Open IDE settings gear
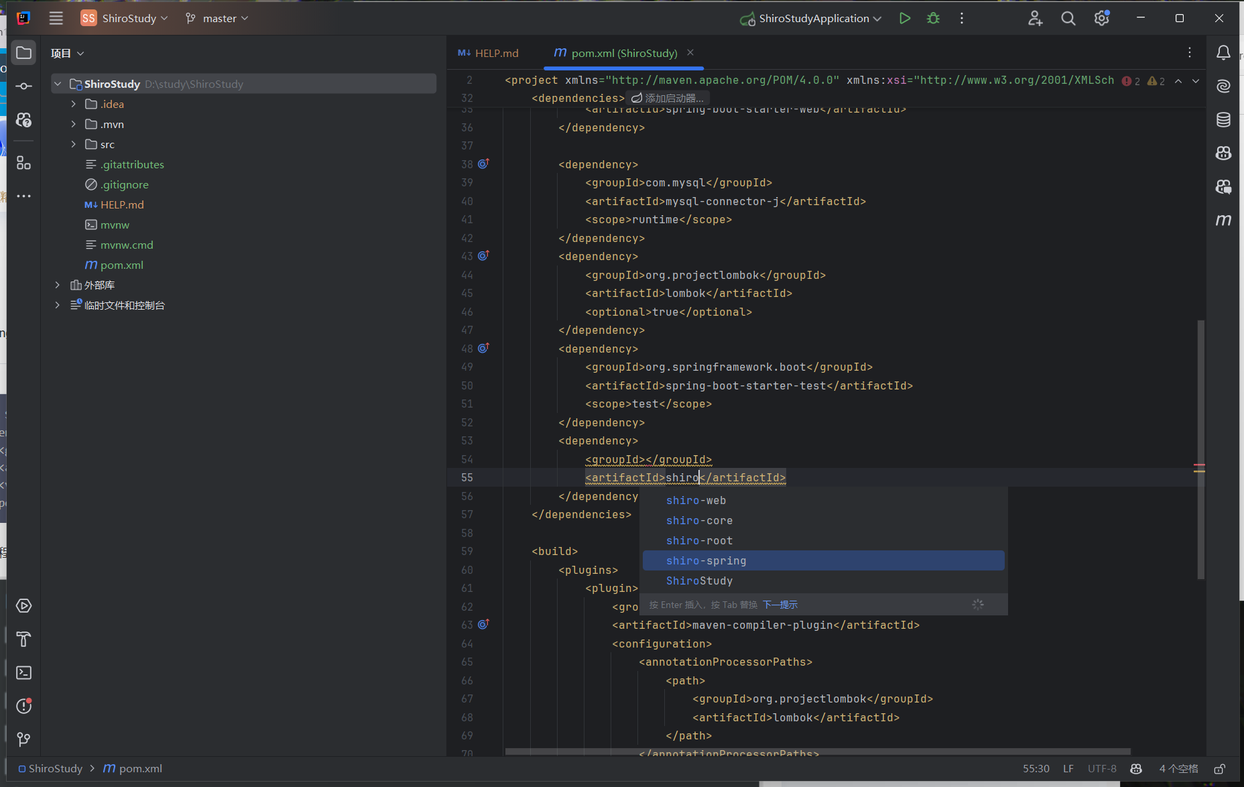This screenshot has height=787, width=1244. tap(1102, 18)
